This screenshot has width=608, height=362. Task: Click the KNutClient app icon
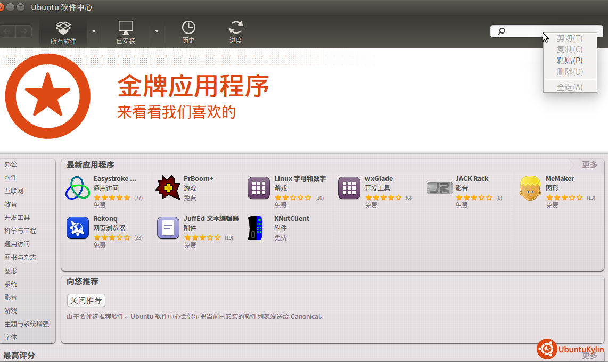(x=258, y=228)
